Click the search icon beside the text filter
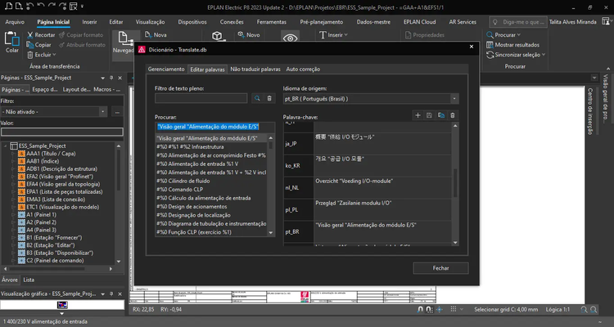 (256, 98)
